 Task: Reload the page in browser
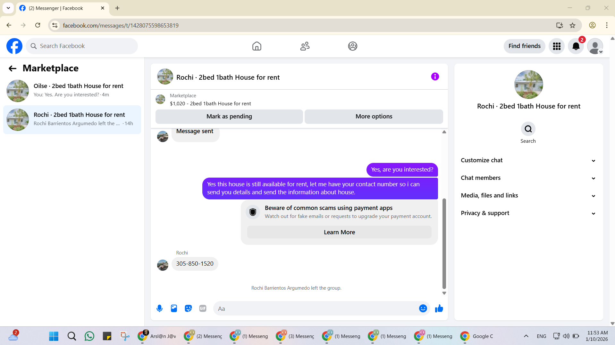click(x=38, y=25)
